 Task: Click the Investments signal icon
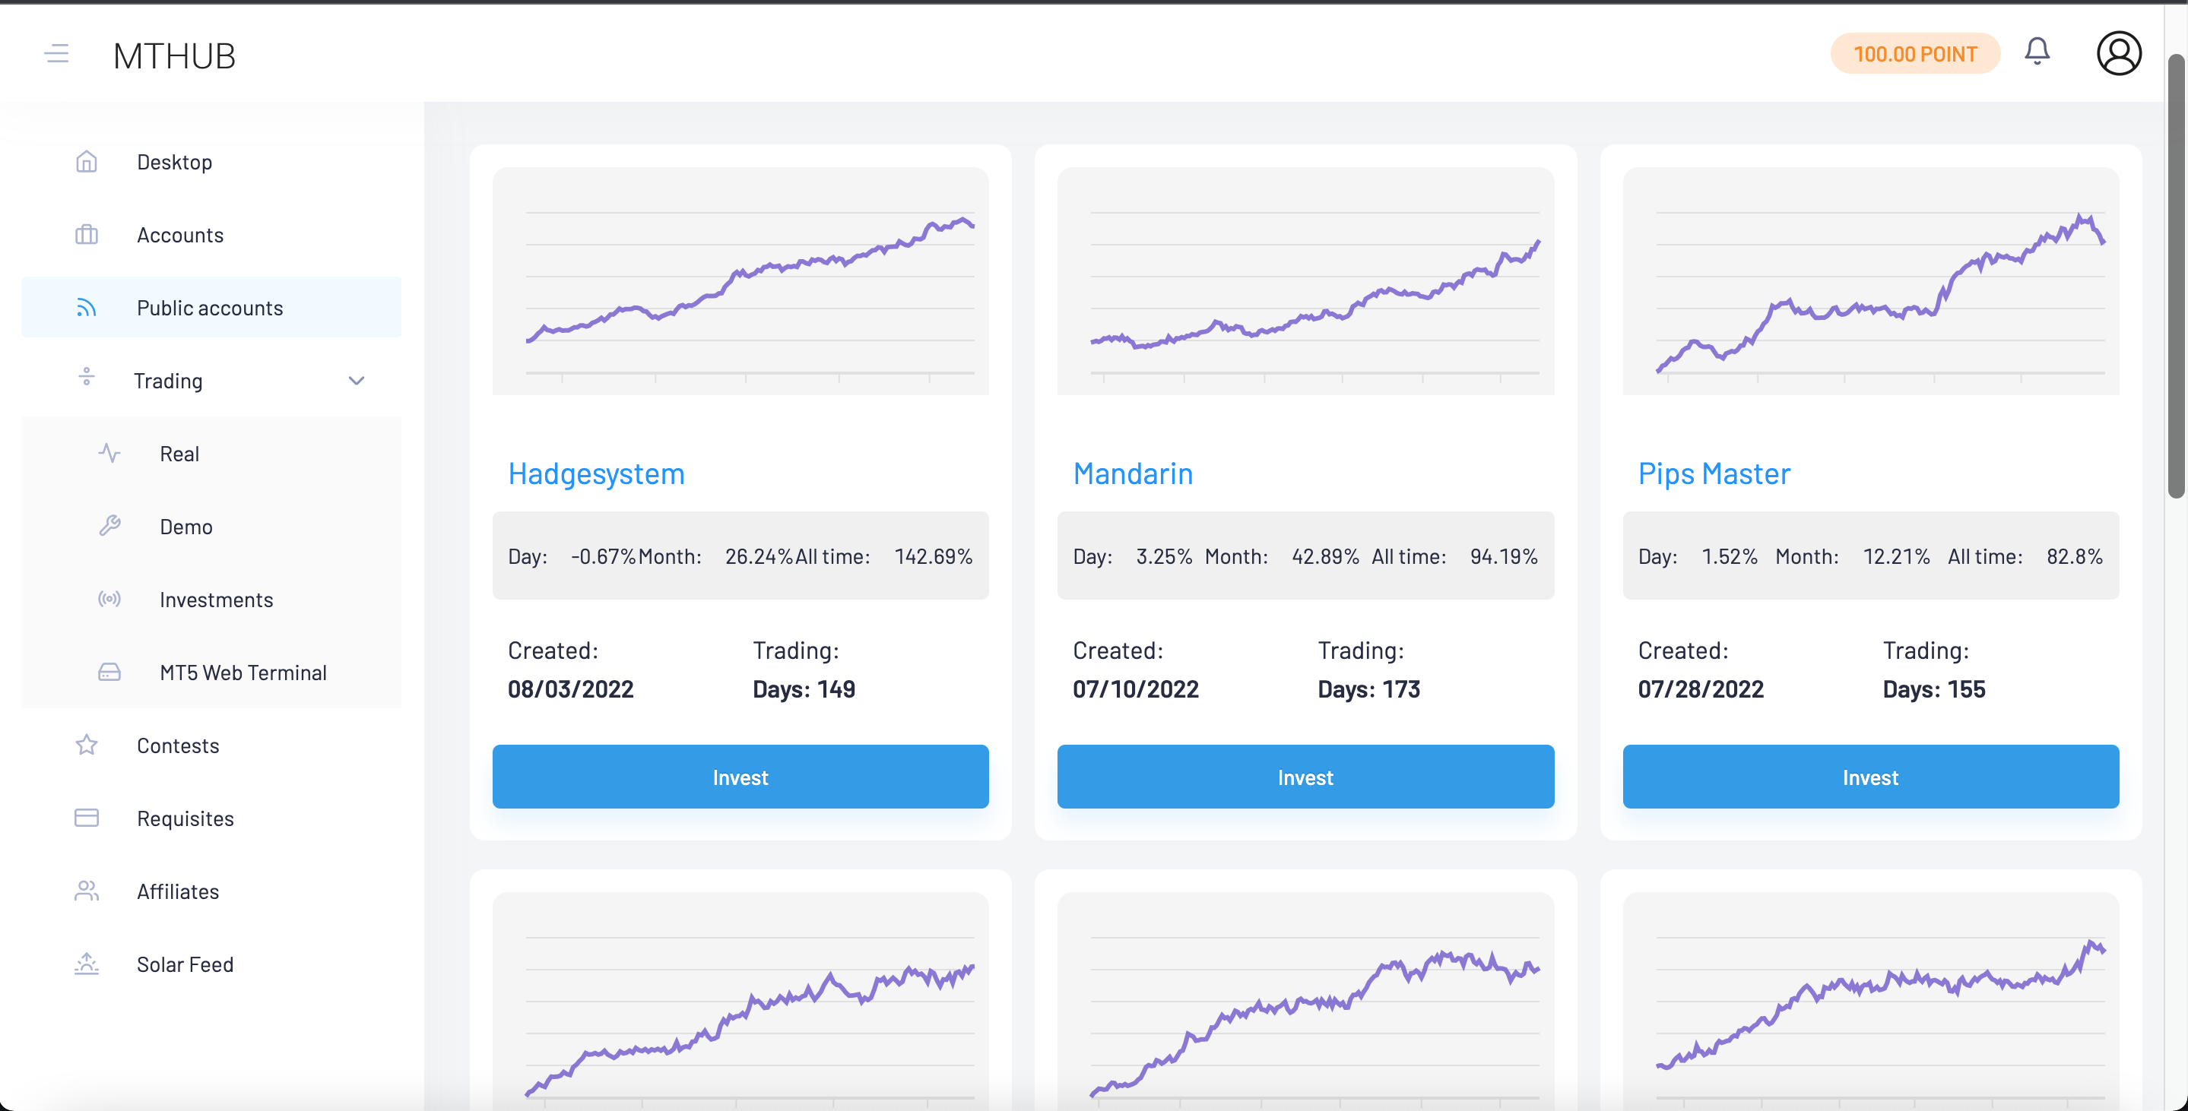pos(110,600)
